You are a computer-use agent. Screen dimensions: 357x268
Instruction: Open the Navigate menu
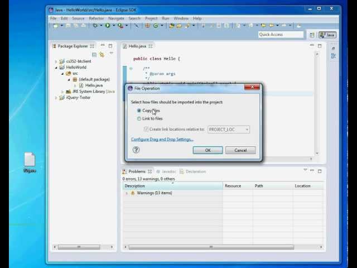(116, 18)
